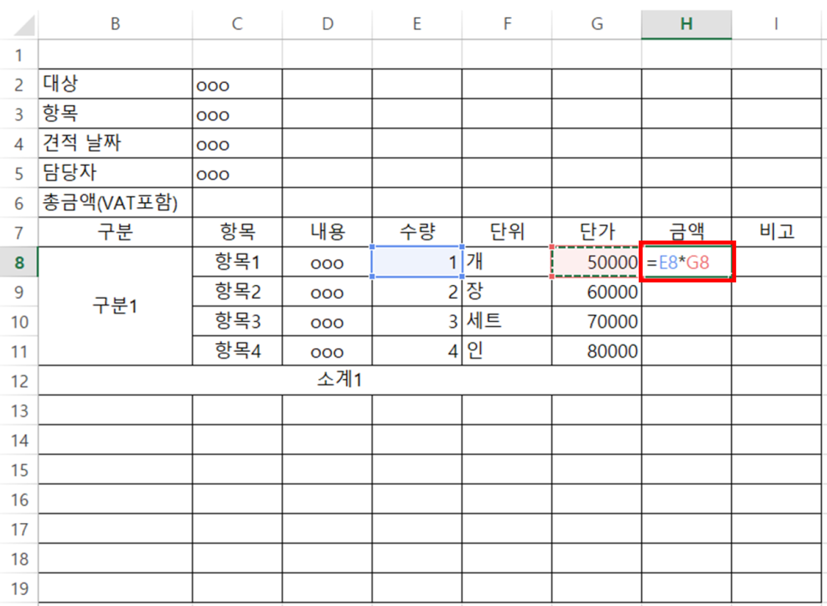The image size is (827, 606).
Task: Click the ooo cell next to 담당자
Action: (237, 172)
